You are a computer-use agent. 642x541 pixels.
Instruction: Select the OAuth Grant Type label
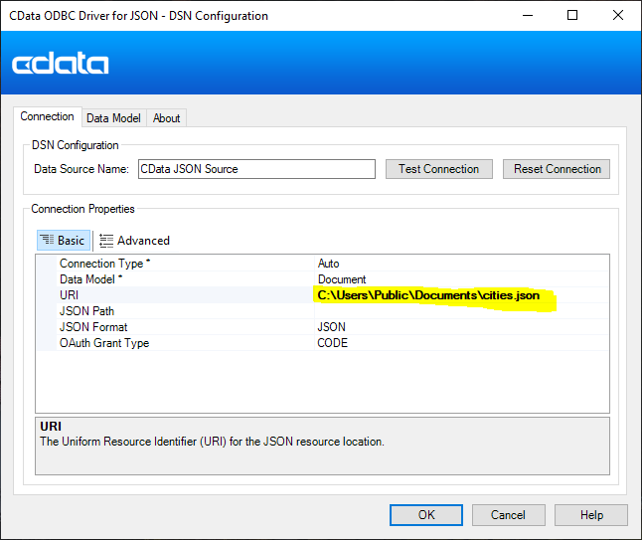(104, 343)
